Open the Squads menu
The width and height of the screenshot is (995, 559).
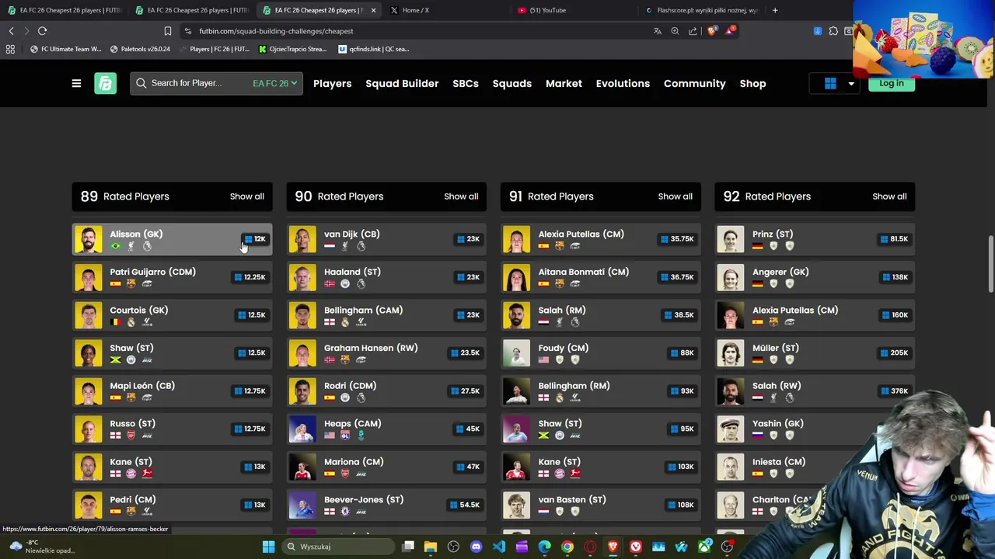(x=511, y=83)
